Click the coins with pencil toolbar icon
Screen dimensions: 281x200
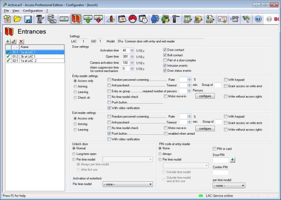(x=198, y=19)
